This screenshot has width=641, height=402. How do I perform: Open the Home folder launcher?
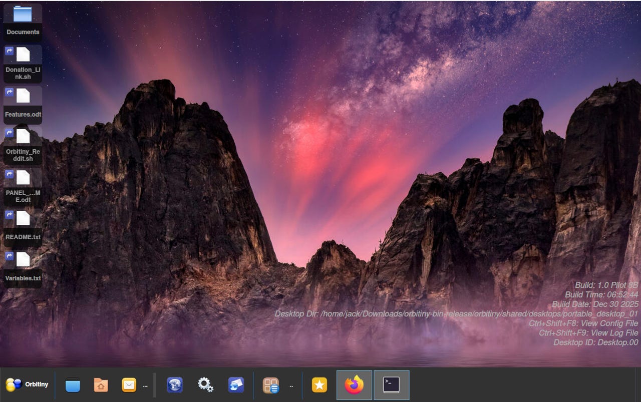pos(101,385)
